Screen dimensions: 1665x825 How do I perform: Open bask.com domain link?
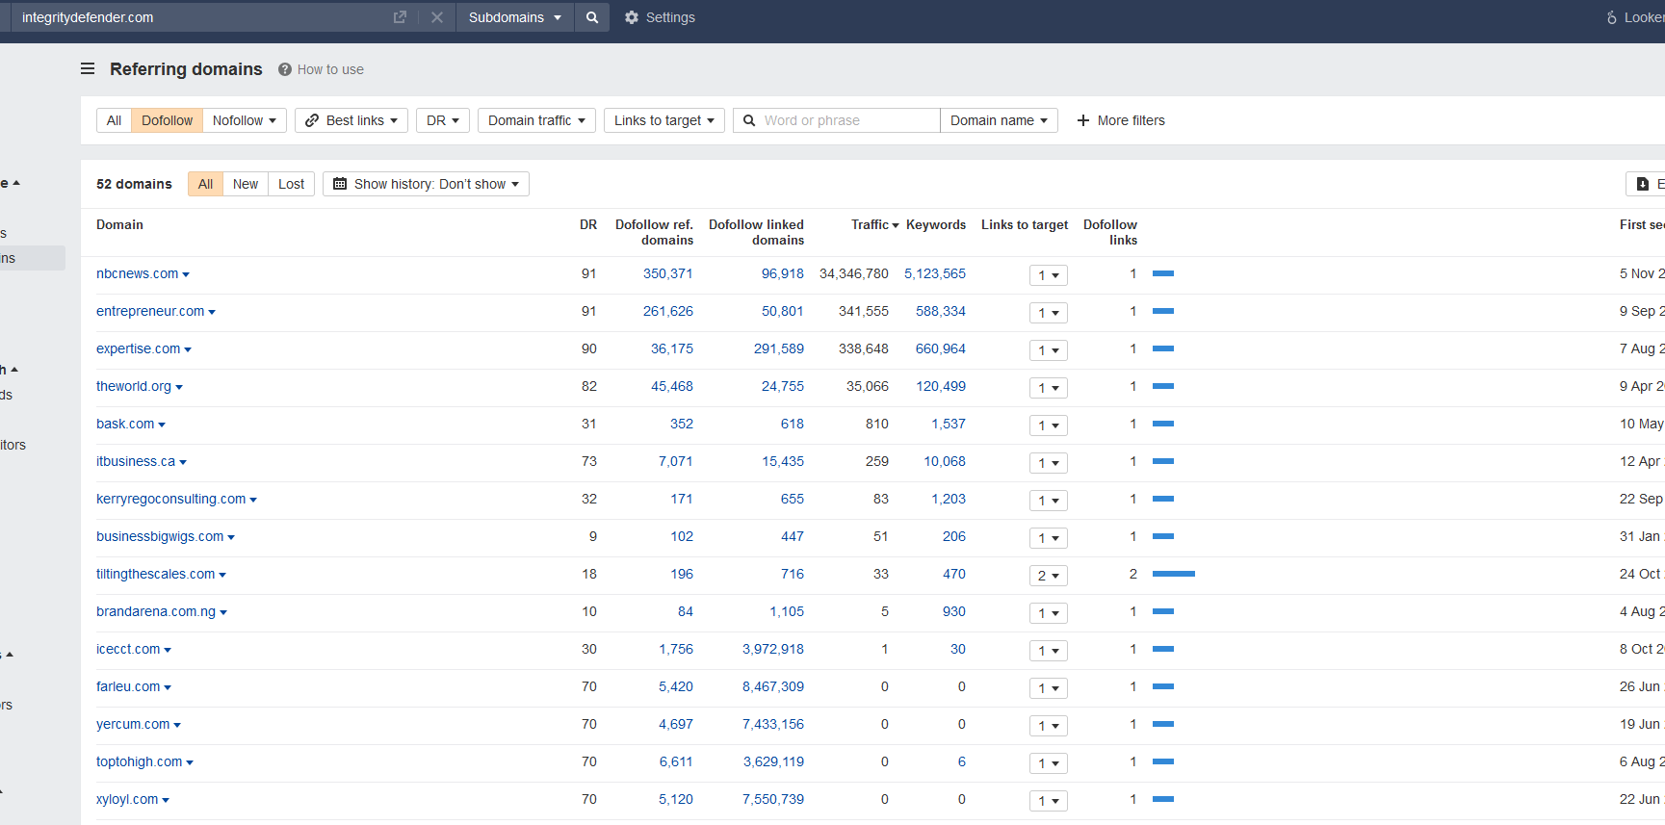click(125, 424)
